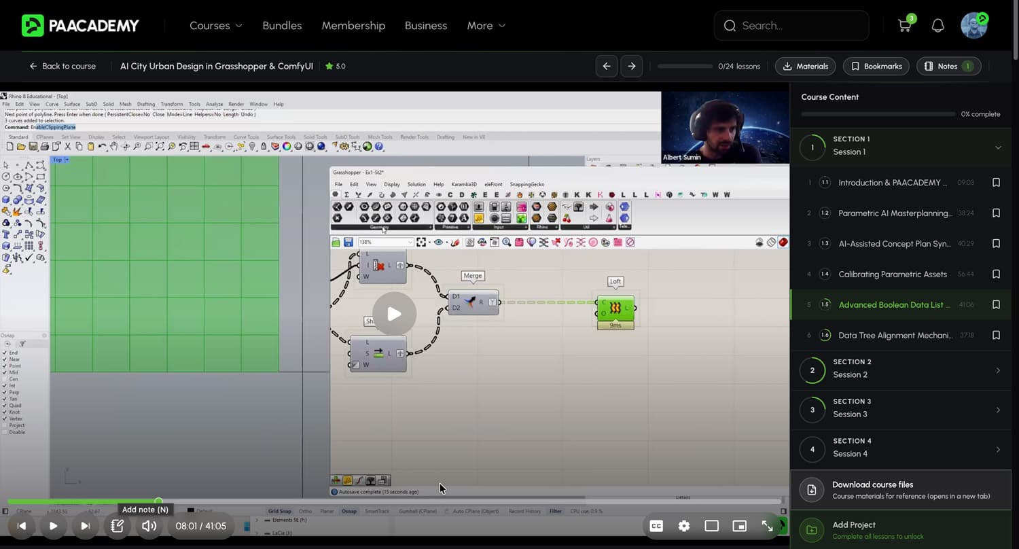This screenshot has height=549, width=1019.
Task: Open video settings gear
Action: [x=684, y=526]
